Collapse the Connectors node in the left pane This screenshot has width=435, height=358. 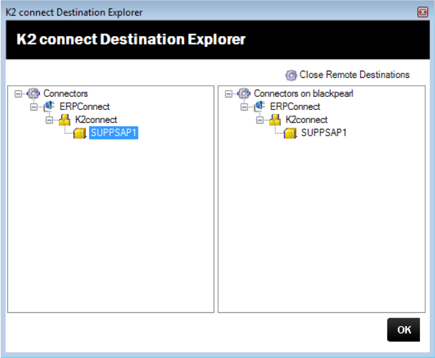(x=18, y=94)
